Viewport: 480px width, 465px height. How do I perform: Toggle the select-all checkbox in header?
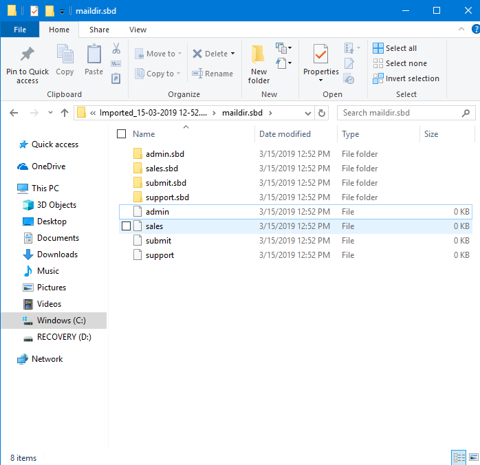click(x=122, y=133)
